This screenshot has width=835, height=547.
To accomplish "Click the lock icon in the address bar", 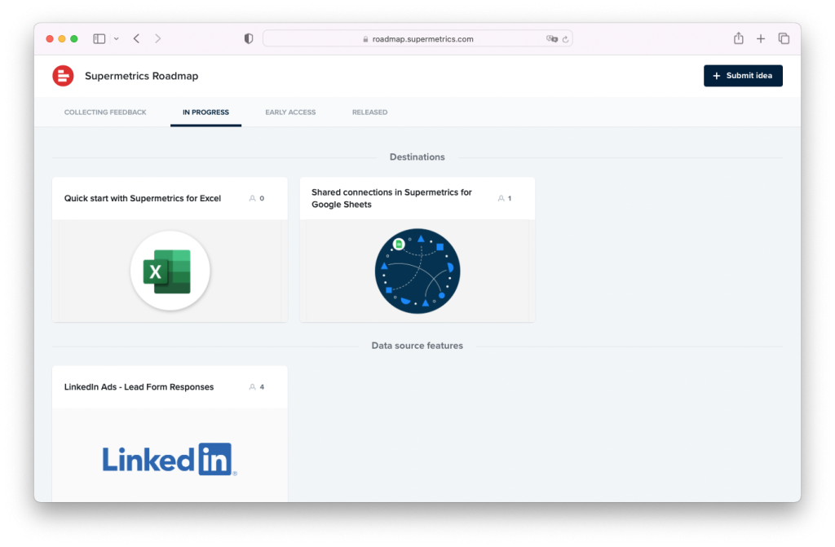I will click(x=365, y=39).
